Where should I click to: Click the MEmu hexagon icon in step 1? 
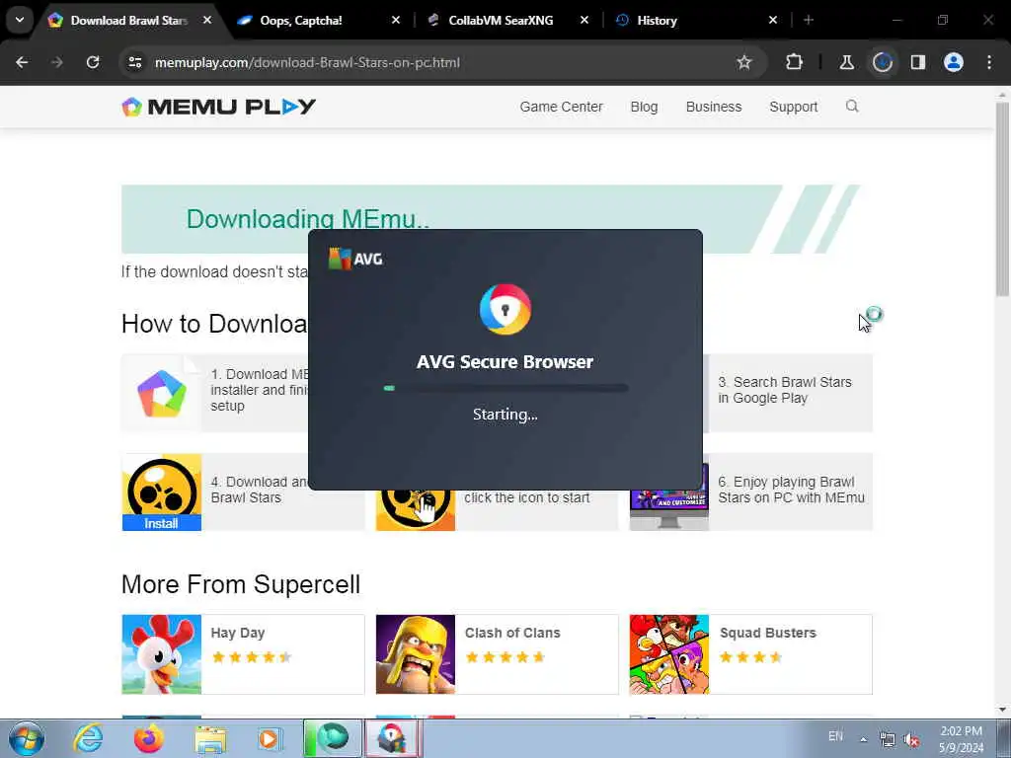tap(162, 393)
